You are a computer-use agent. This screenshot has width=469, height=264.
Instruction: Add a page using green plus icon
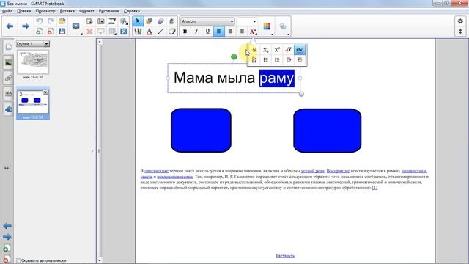click(x=39, y=32)
